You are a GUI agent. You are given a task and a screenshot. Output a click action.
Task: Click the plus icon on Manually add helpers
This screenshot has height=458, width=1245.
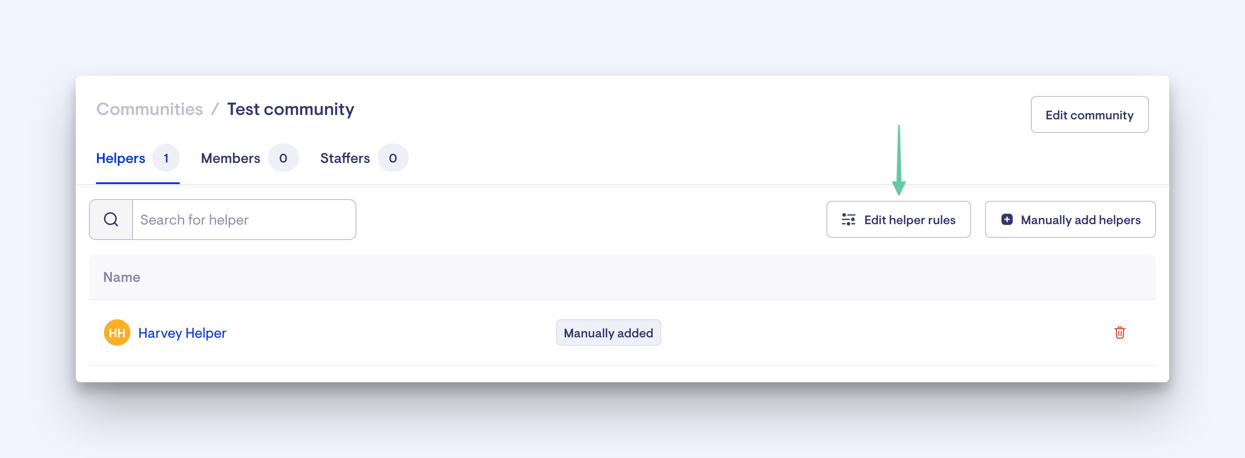pyautogui.click(x=1007, y=220)
